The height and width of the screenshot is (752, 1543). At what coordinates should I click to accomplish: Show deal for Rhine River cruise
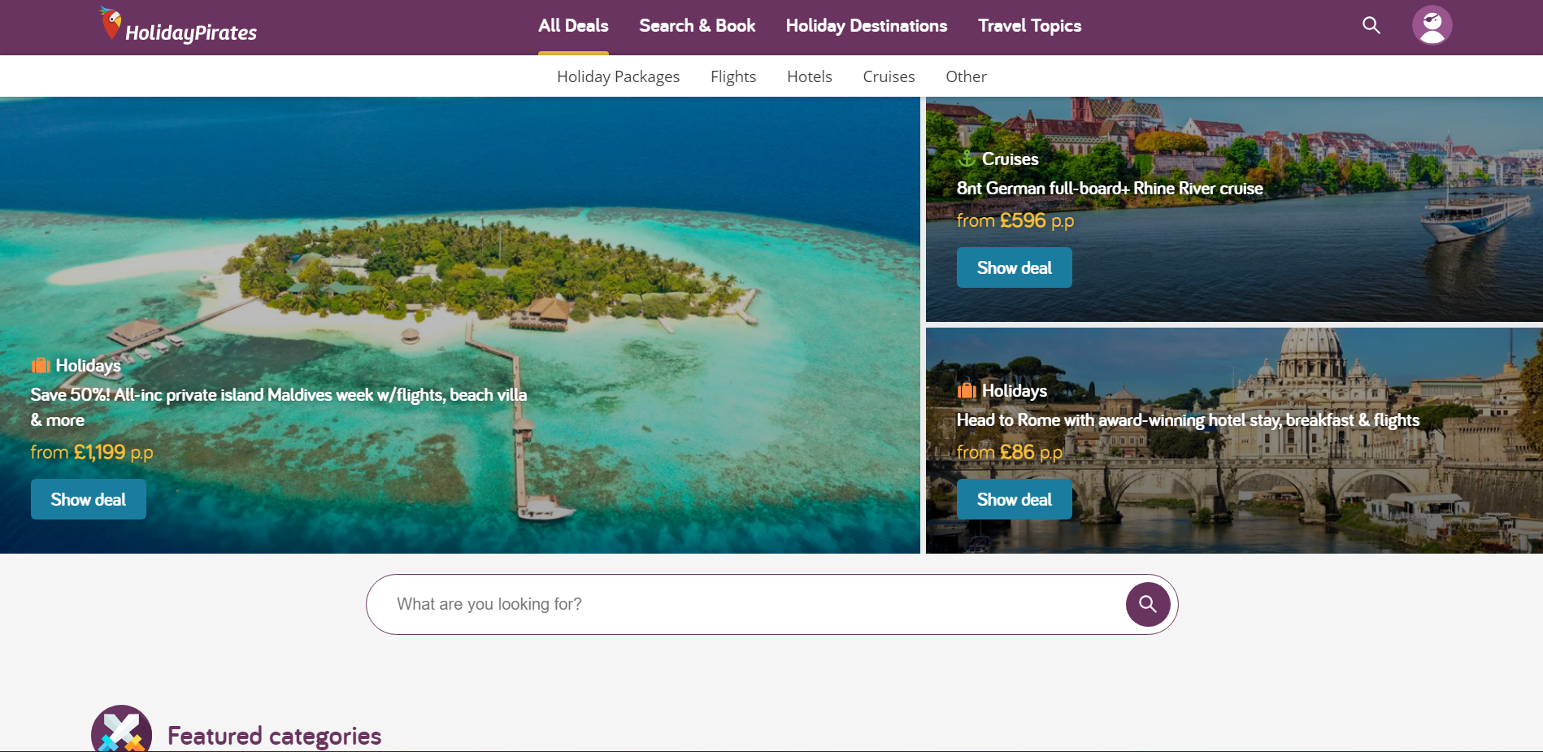click(x=1015, y=267)
